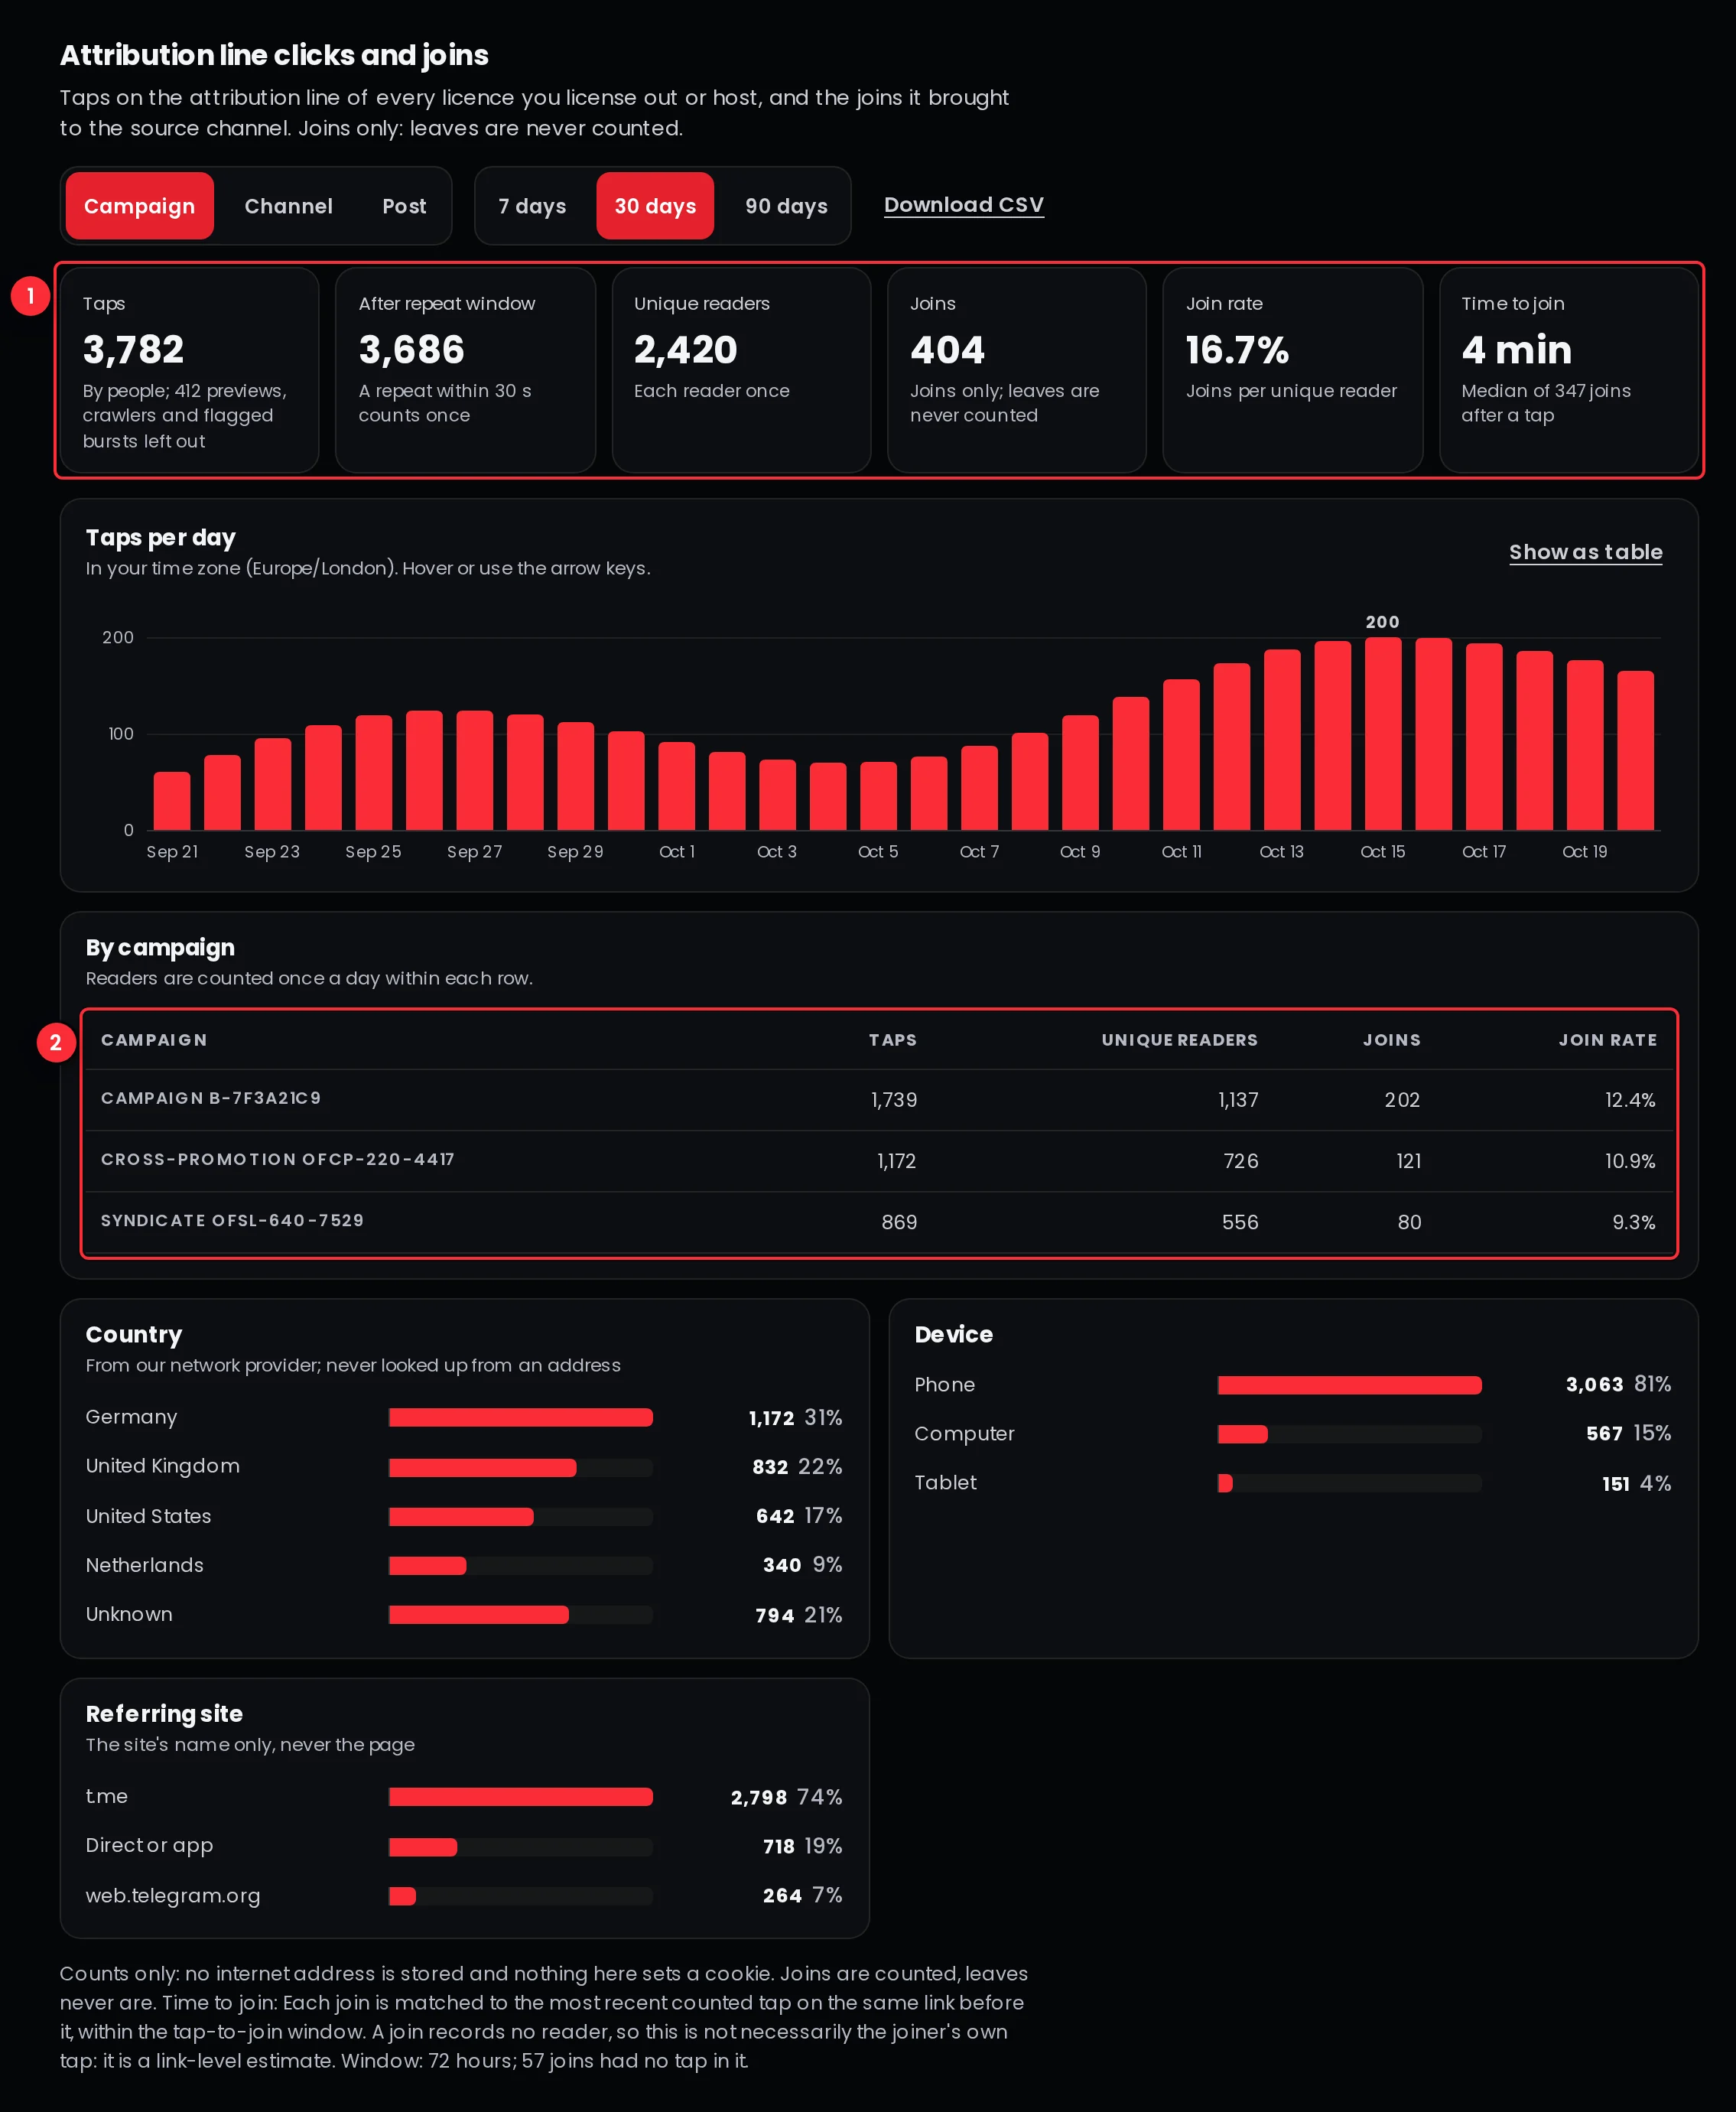This screenshot has width=1736, height=2112.
Task: Click the CAMPAIGN column header
Action: tap(154, 1040)
